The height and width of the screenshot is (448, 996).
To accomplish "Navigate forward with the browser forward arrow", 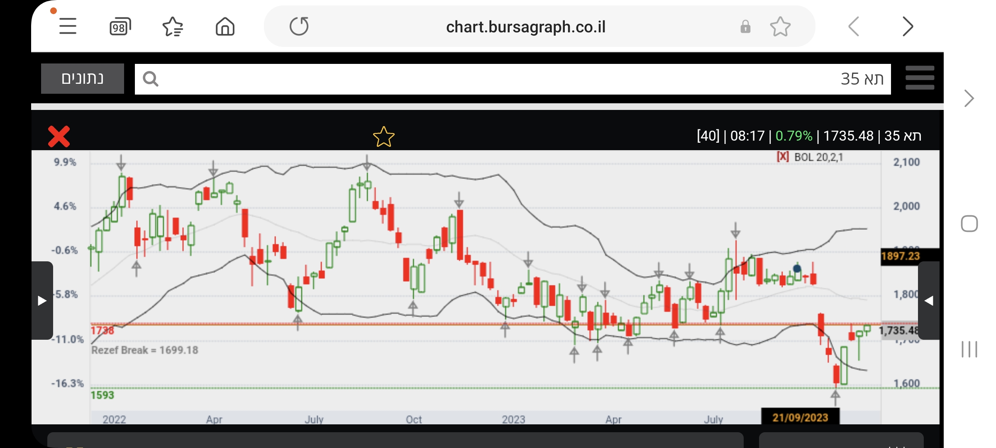I will point(908,27).
